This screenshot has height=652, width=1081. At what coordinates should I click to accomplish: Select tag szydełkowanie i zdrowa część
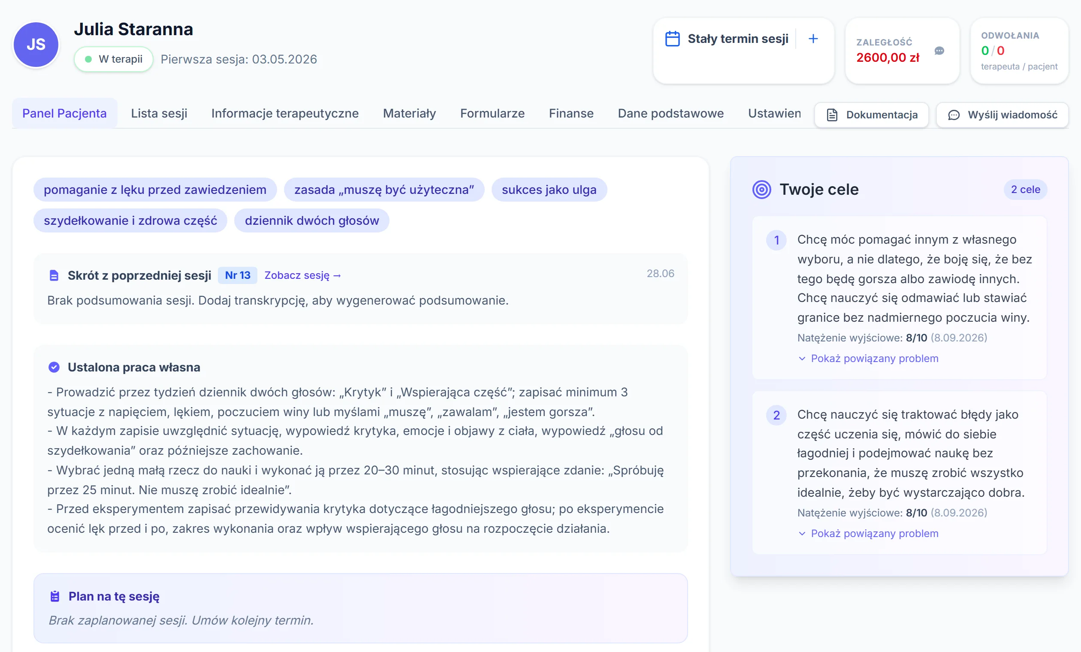click(130, 221)
